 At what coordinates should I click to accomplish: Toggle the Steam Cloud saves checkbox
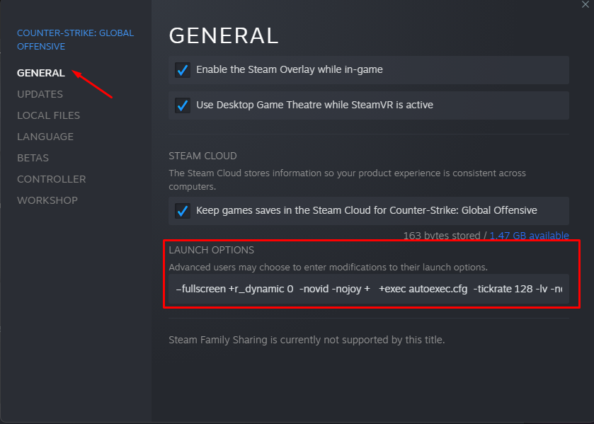[x=183, y=211]
